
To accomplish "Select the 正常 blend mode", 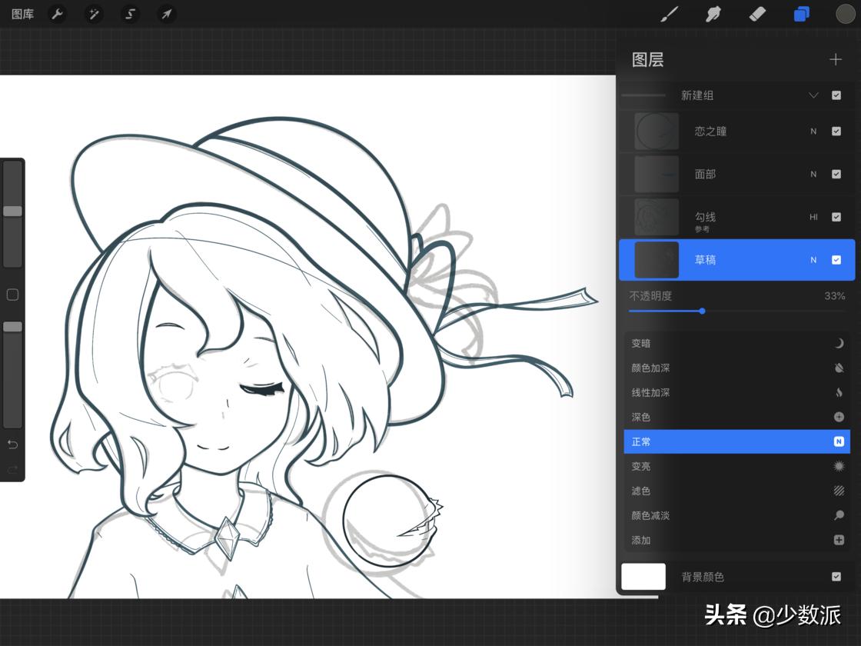I will 736,441.
